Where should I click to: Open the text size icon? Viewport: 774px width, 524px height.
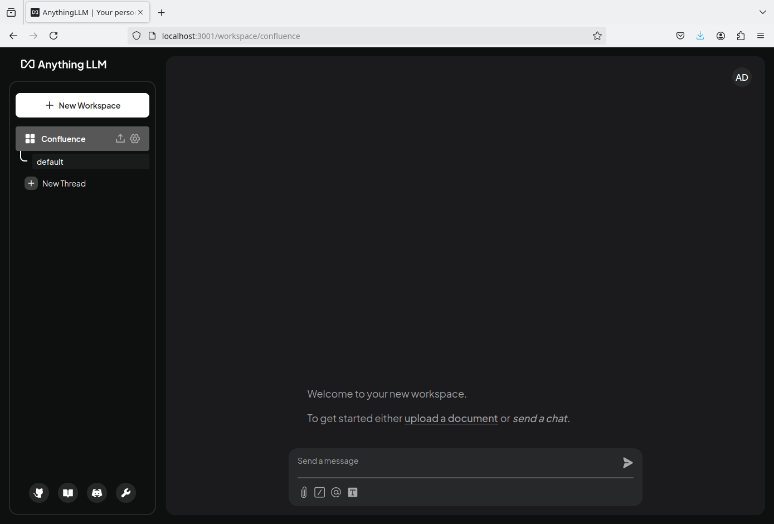click(x=353, y=492)
